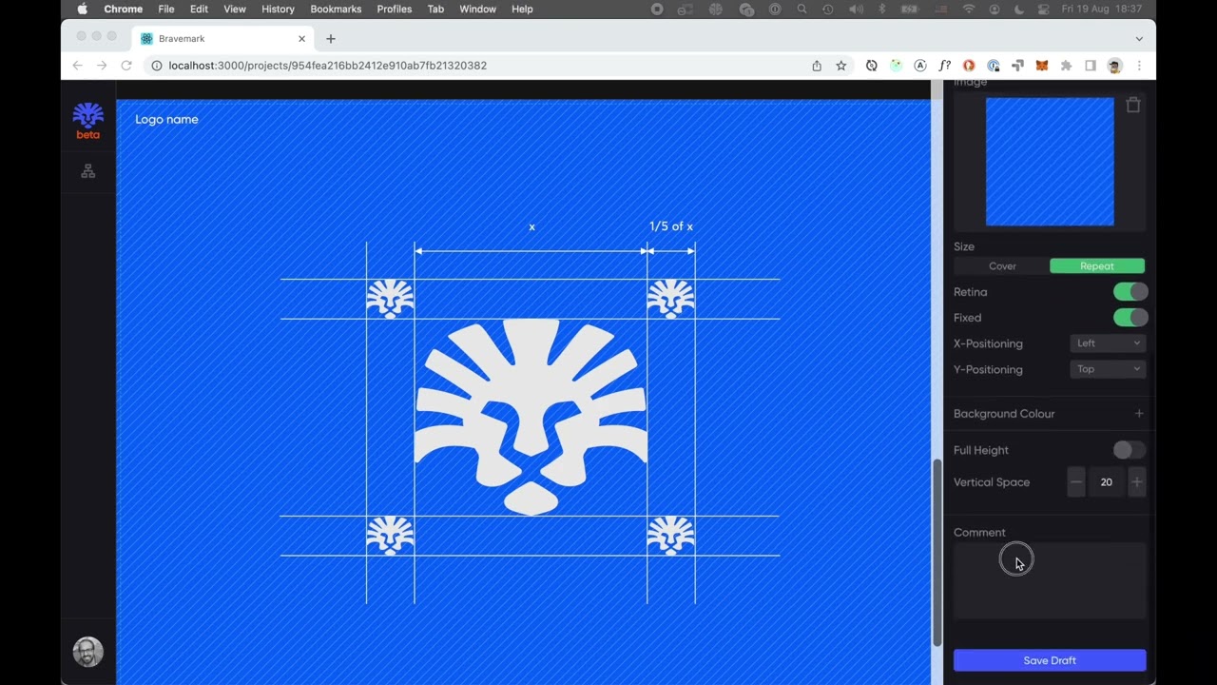Expand the Chrome tab search chevron
Image resolution: width=1217 pixels, height=685 pixels.
tap(1139, 39)
